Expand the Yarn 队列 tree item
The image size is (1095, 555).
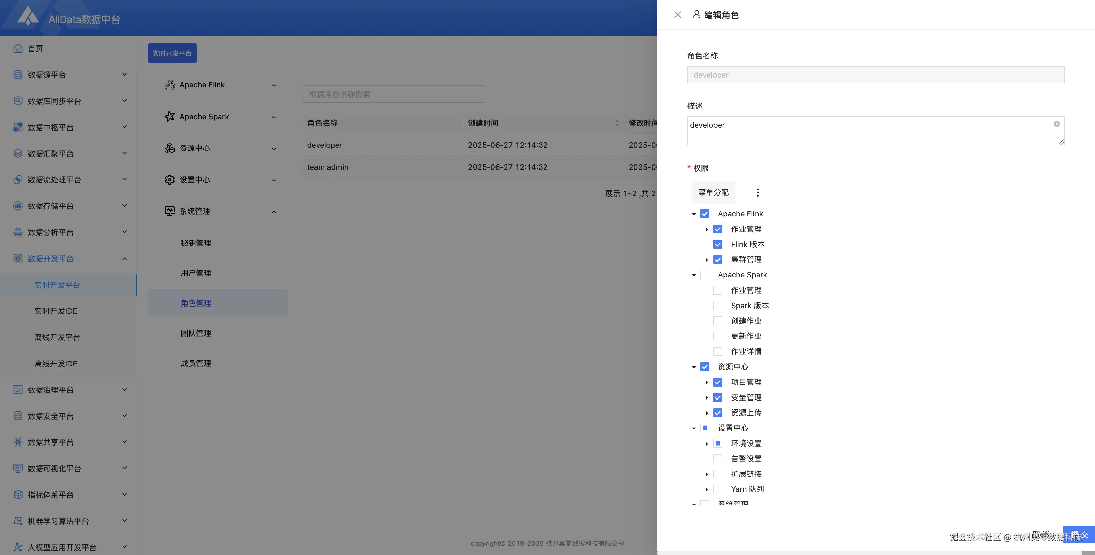(707, 489)
